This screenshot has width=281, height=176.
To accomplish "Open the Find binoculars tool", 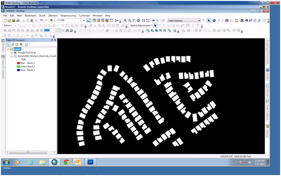I will tap(242, 21).
